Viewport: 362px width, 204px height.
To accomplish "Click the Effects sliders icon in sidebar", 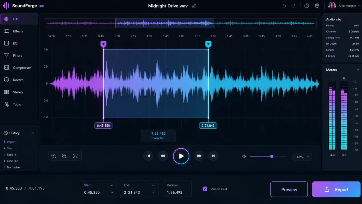I will pos(7,31).
